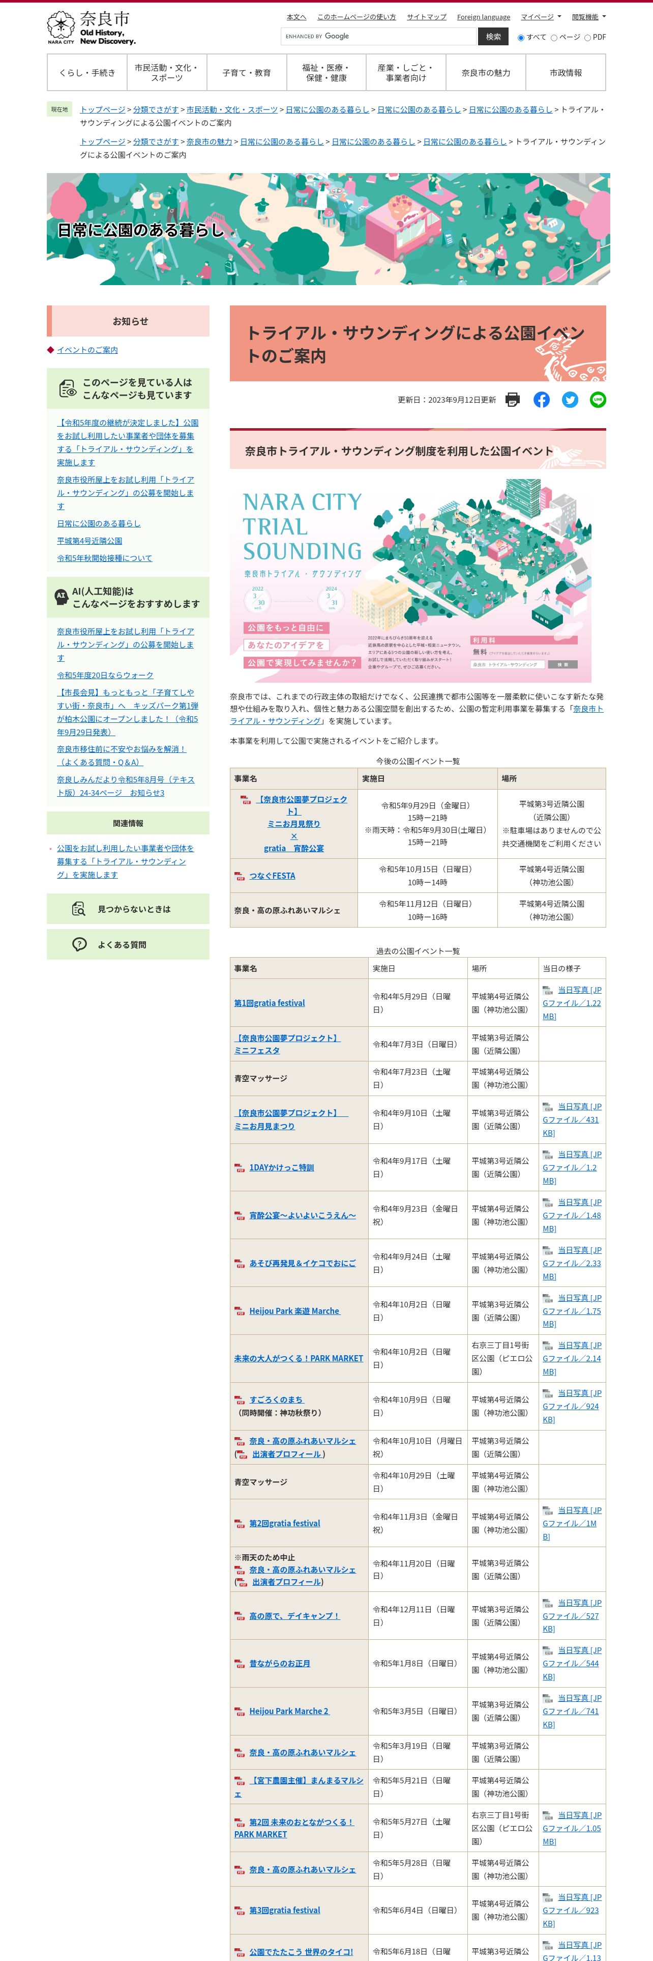Open PDF icon beside 高の原で、デイキャンプ！
Screen dimensions: 653x1961
(240, 1616)
